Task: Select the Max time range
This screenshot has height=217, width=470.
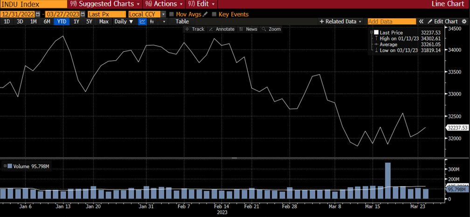Action: click(x=104, y=21)
